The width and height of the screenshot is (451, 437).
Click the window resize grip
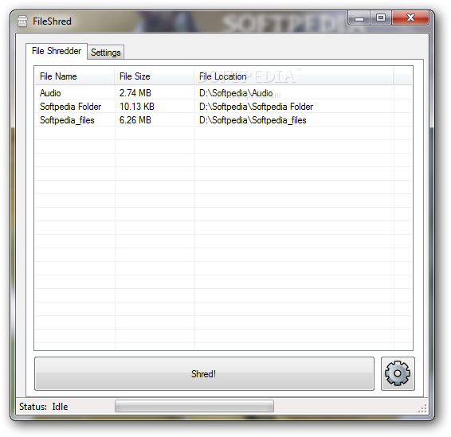point(422,408)
